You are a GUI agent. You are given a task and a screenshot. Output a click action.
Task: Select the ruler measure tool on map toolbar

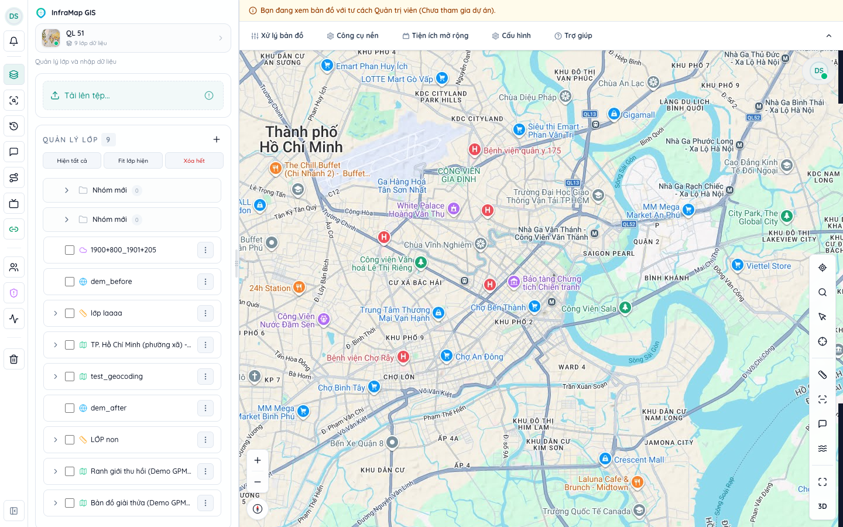(x=823, y=375)
